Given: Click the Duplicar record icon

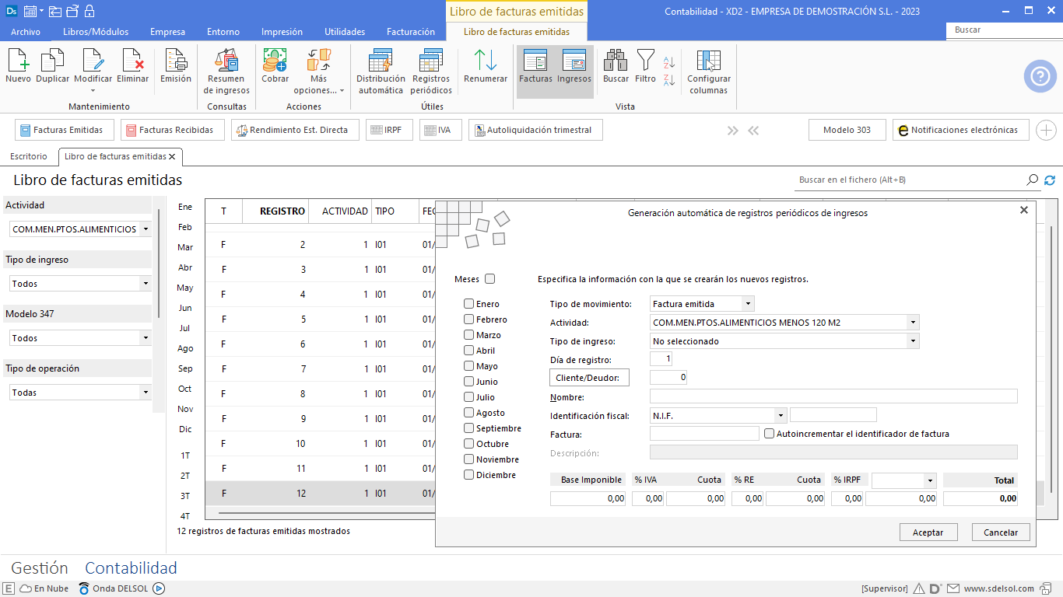Looking at the screenshot, I should pos(52,66).
